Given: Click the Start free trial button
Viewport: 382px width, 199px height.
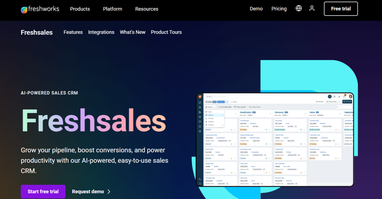Looking at the screenshot, I should [x=43, y=191].
